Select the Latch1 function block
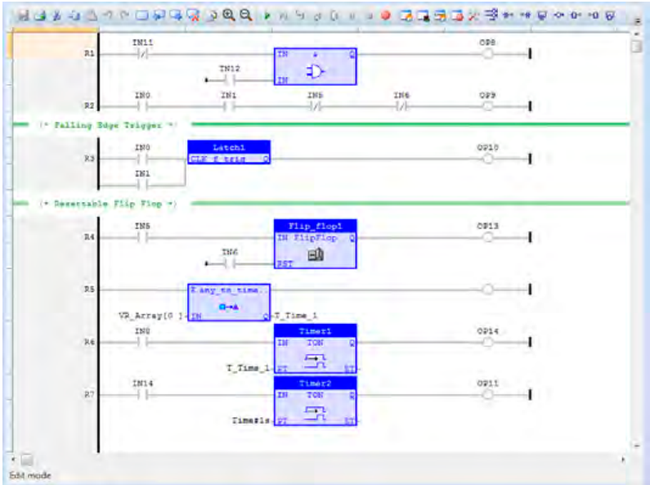This screenshot has width=650, height=485. (x=229, y=152)
